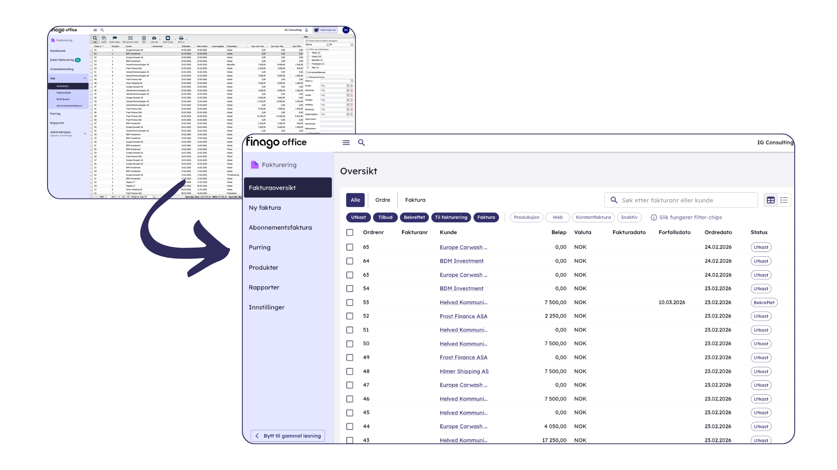Open the hamburger menu in the Oversikt window
This screenshot has height=470, width=837.
(346, 142)
